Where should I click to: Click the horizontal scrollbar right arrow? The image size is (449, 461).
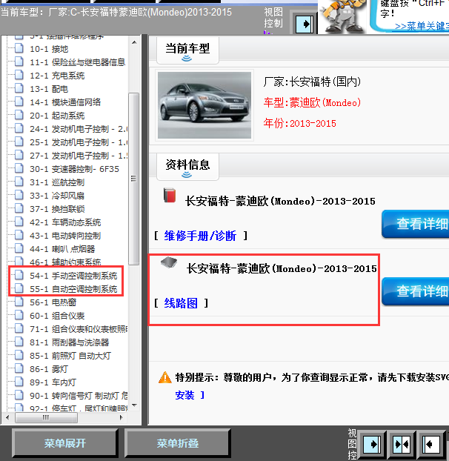[121, 417]
